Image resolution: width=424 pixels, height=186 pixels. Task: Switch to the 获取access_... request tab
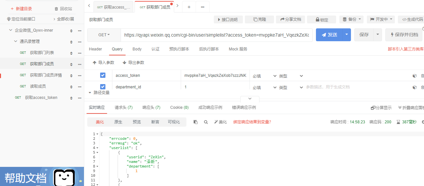[113, 7]
